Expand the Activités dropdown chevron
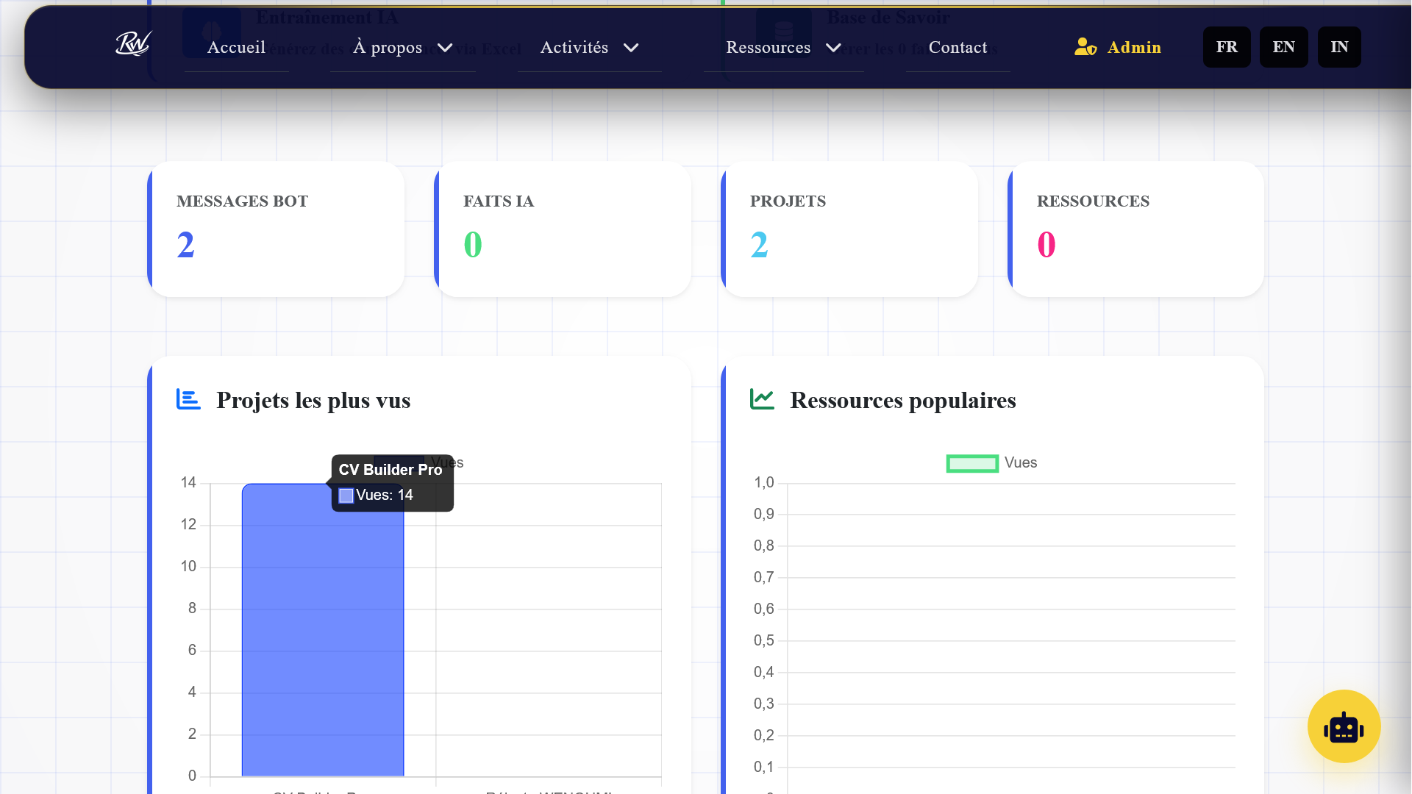The image size is (1412, 794). click(x=631, y=48)
